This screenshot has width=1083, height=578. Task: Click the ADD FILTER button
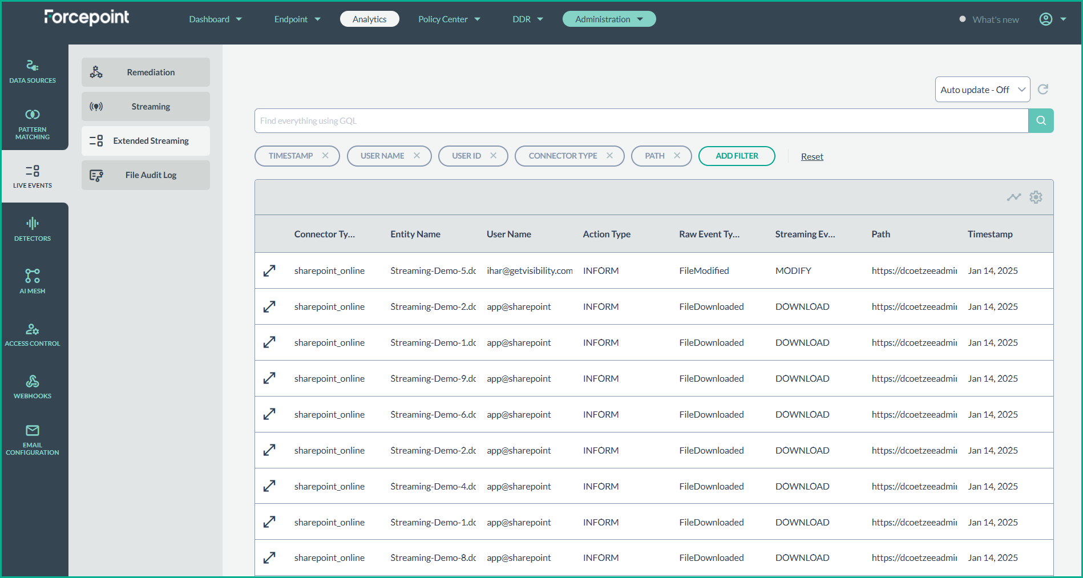click(737, 156)
